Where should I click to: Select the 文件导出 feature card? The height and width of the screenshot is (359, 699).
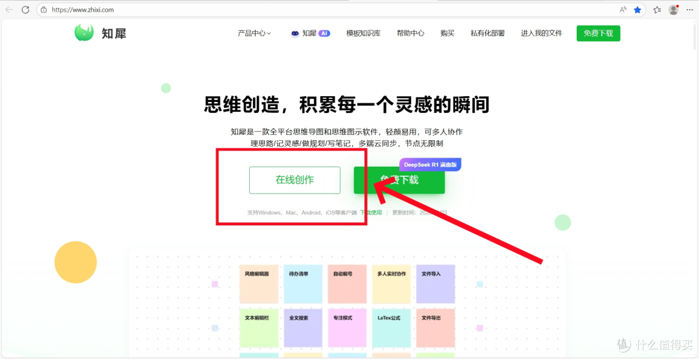point(436,328)
